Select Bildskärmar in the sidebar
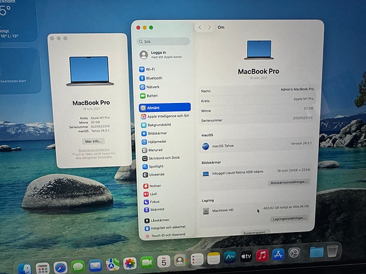 pyautogui.click(x=165, y=134)
